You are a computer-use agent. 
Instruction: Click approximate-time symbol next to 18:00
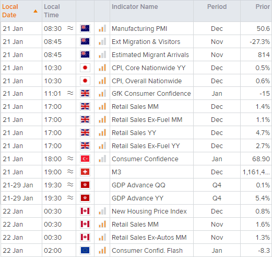pyautogui.click(x=70, y=159)
